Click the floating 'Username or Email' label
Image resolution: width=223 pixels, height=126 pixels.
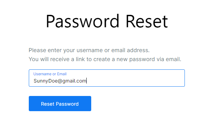pyautogui.click(x=50, y=74)
